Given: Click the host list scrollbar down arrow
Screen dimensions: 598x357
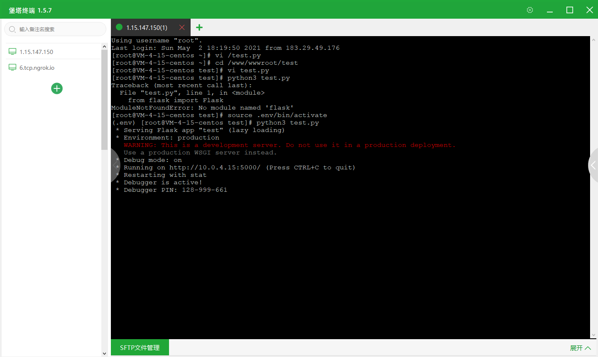Looking at the screenshot, I should (x=104, y=354).
